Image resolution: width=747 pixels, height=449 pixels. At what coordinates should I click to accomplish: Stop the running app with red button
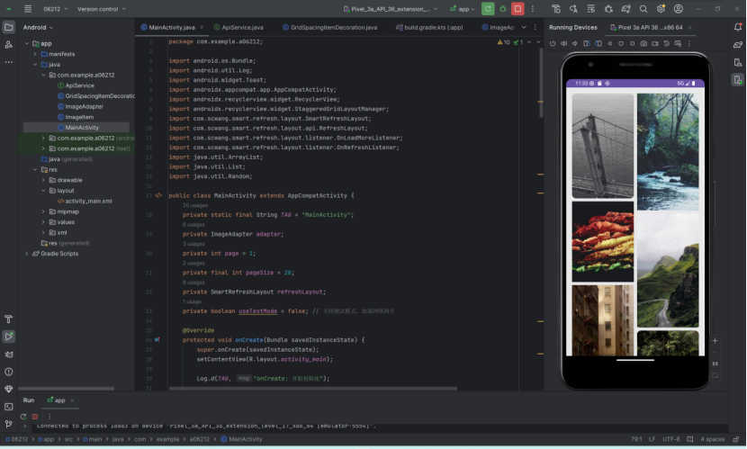tap(517, 9)
